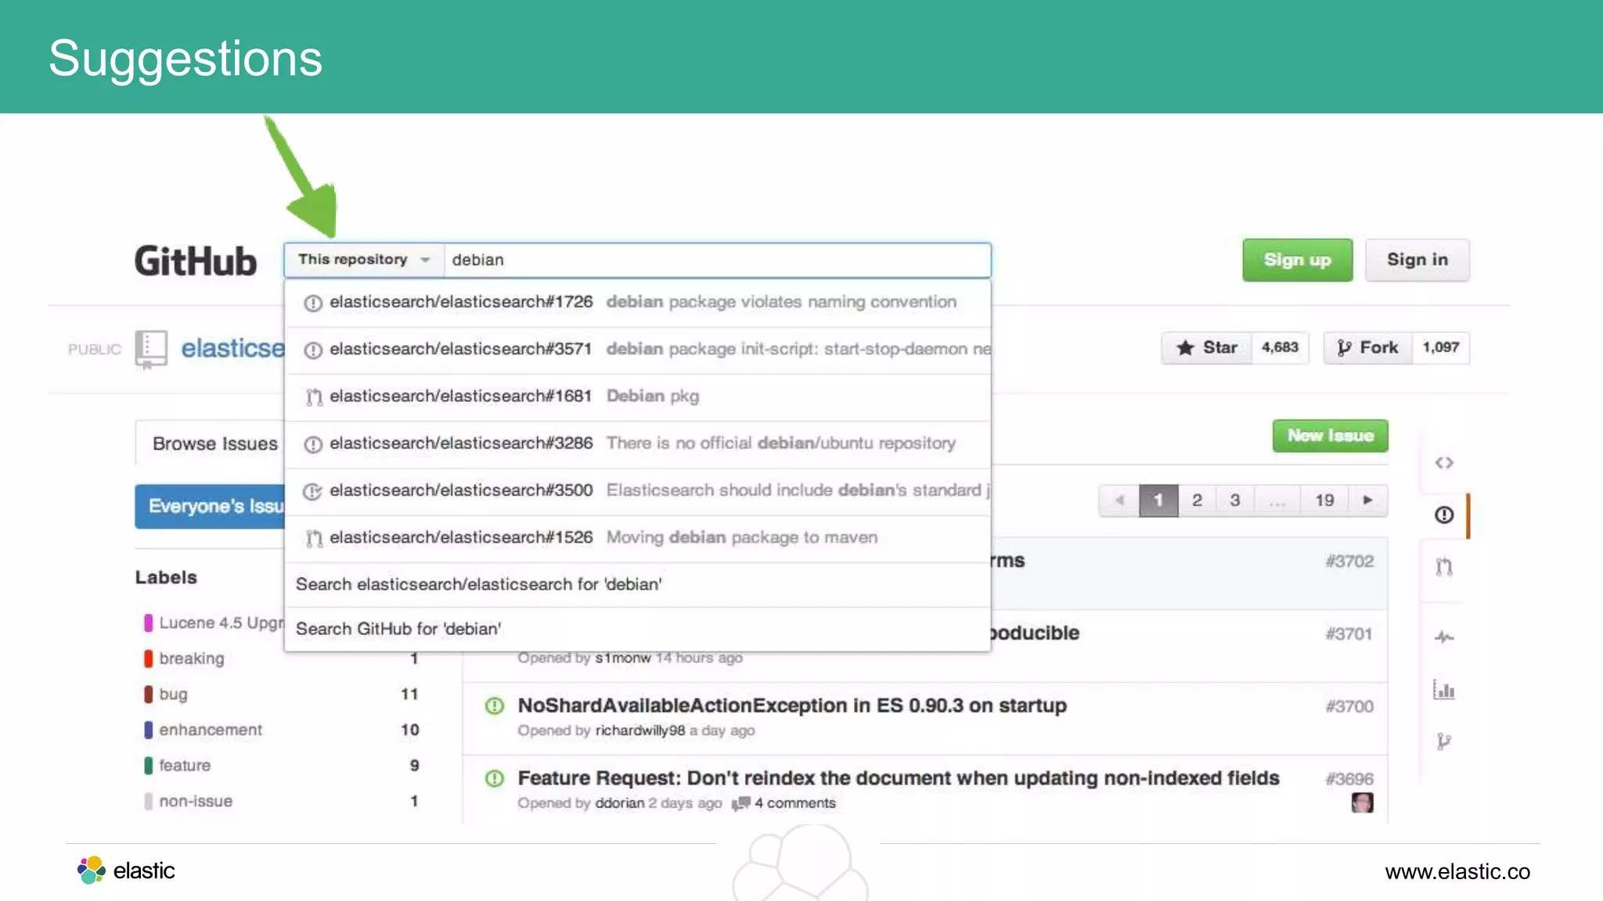Open the Graphs bar chart icon
1603x901 pixels.
[x=1444, y=690]
